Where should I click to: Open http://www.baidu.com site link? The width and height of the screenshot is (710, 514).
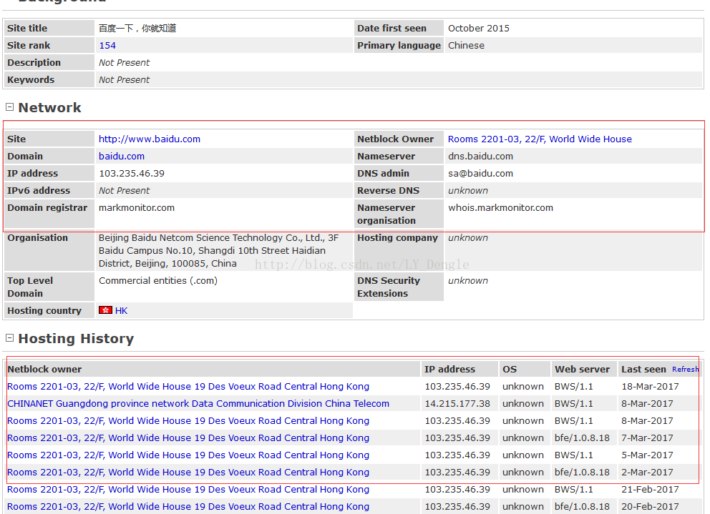pyautogui.click(x=150, y=139)
